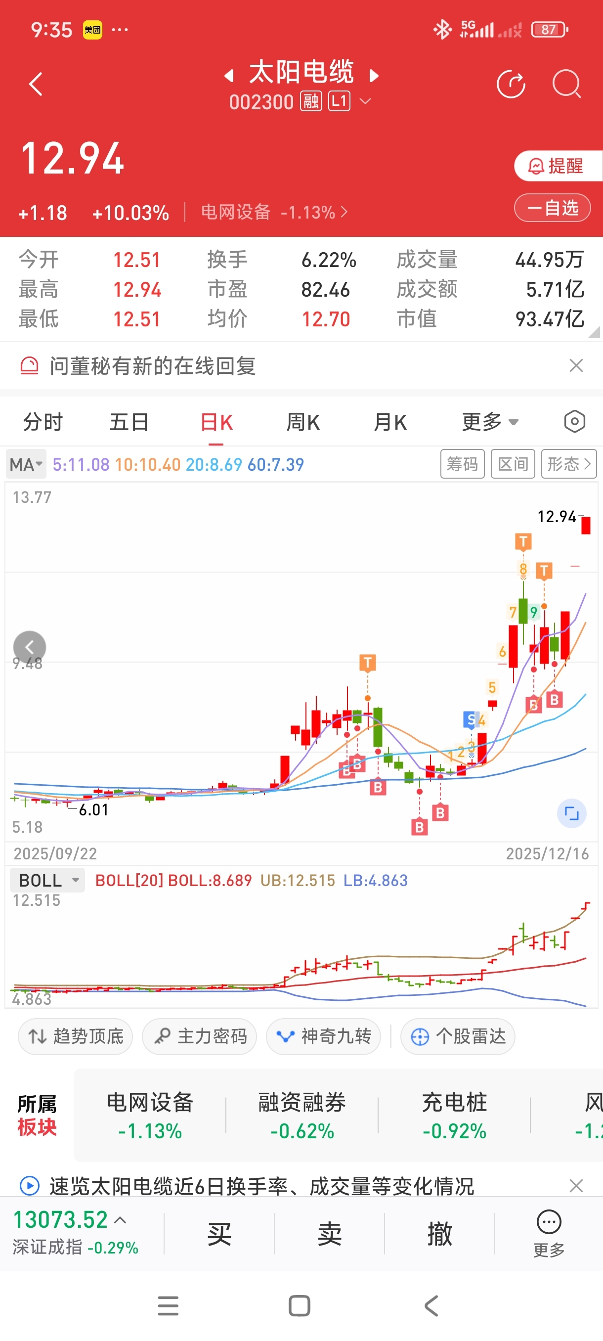This screenshot has height=1341, width=603.
Task: Switch to 五日 tab
Action: coord(129,422)
